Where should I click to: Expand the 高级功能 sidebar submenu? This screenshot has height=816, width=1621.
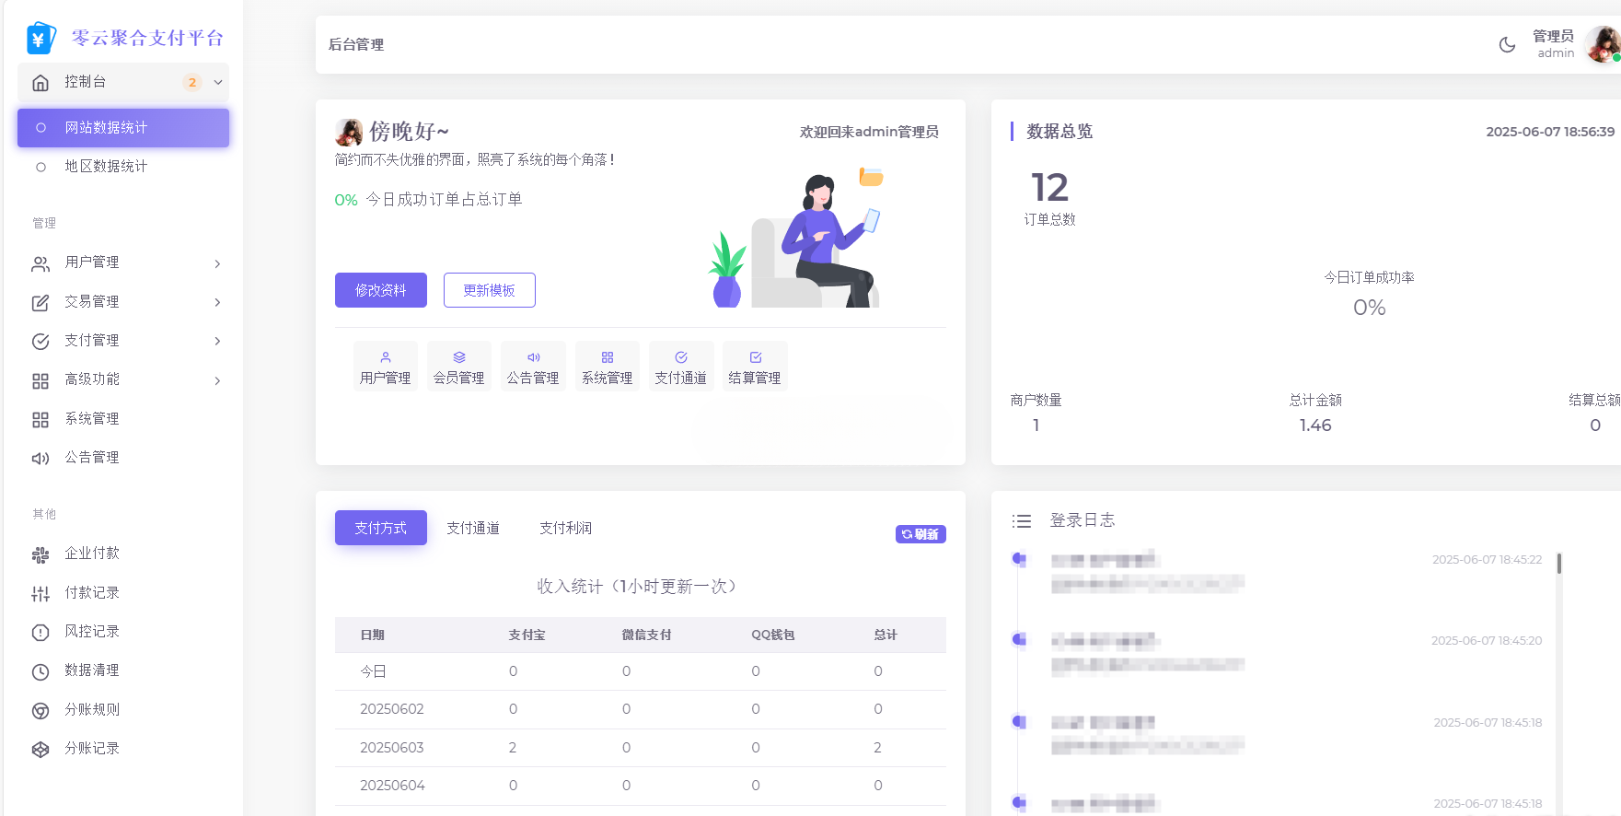click(217, 380)
